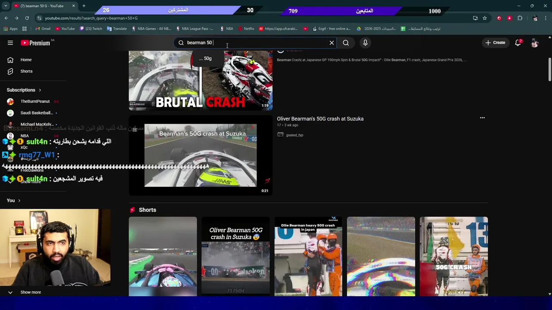Click the browser forward arrow
This screenshot has width=552, height=310.
tap(16, 18)
